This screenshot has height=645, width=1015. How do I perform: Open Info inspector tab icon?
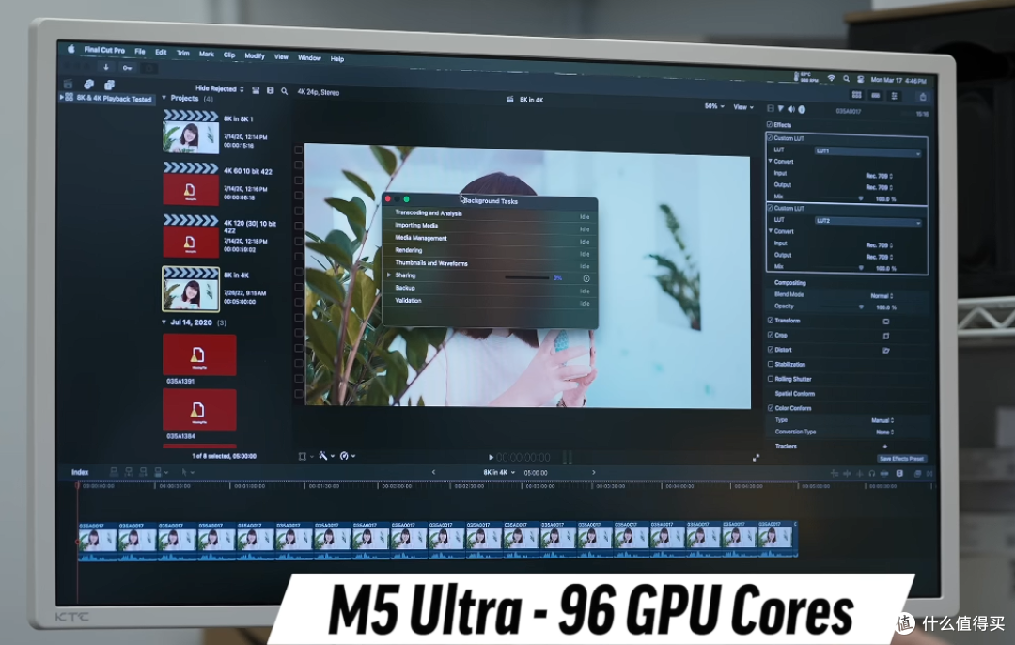point(802,109)
